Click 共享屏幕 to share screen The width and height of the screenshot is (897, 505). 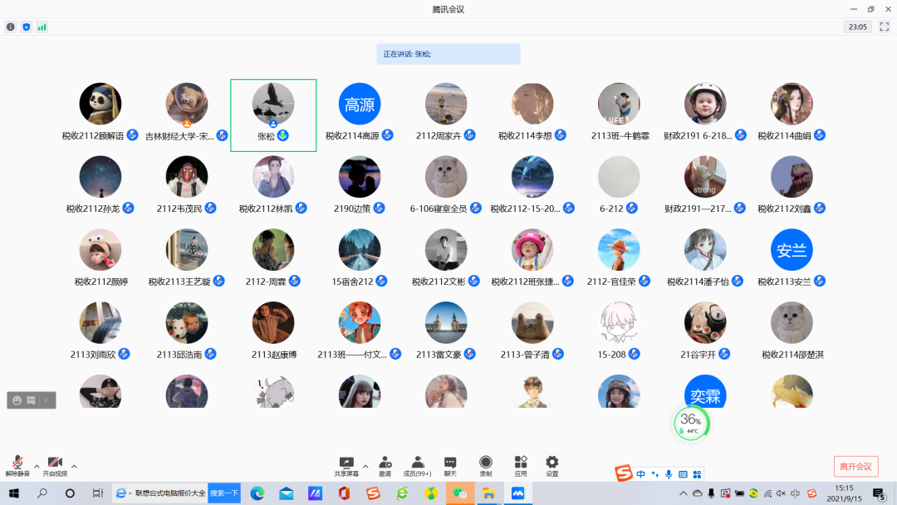click(x=346, y=465)
